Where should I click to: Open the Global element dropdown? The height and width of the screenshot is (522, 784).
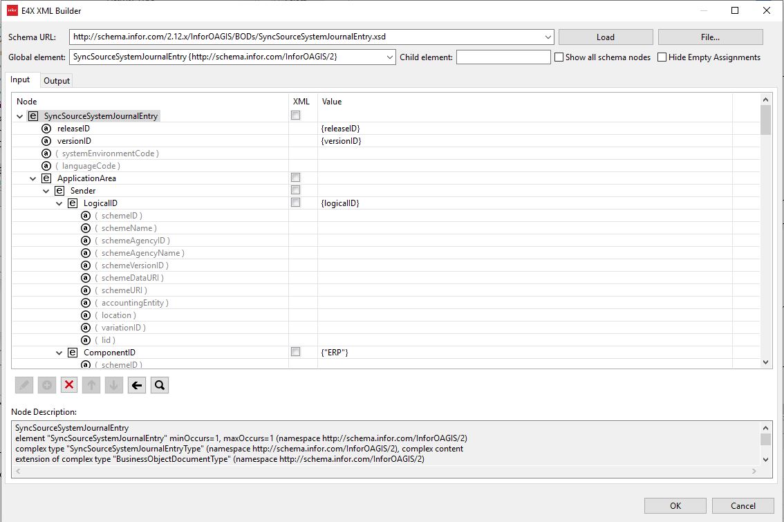[x=389, y=57]
